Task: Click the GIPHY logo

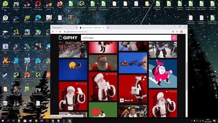Action: tap(68, 38)
